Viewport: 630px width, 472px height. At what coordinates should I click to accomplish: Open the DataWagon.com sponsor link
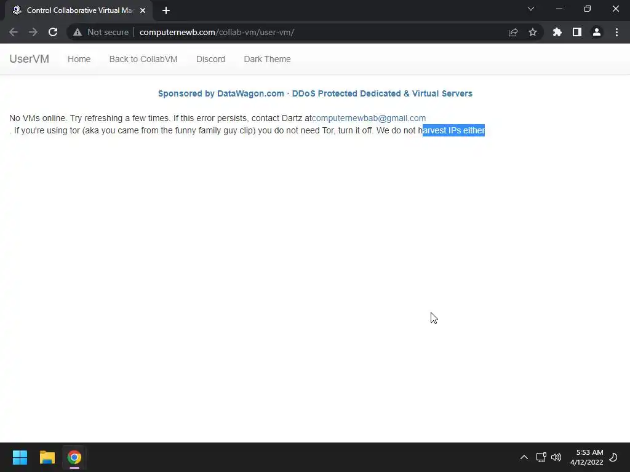coord(315,93)
